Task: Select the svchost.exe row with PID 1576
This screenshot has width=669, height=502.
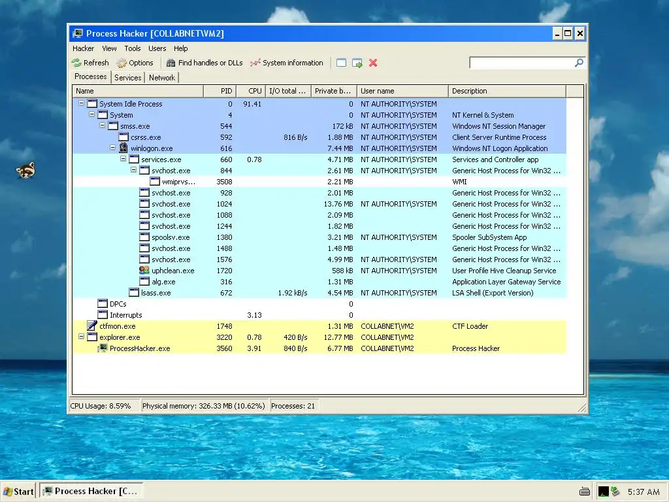Action: pyautogui.click(x=319, y=259)
